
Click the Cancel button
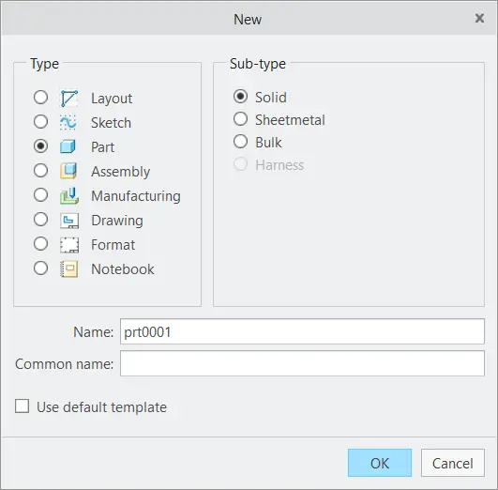(x=453, y=463)
